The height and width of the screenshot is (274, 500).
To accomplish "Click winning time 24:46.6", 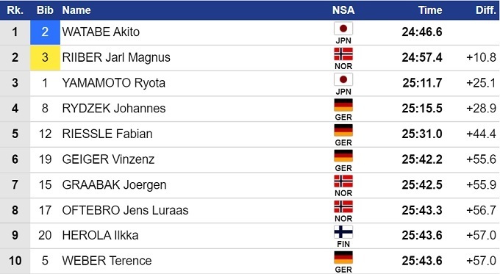I will (422, 32).
